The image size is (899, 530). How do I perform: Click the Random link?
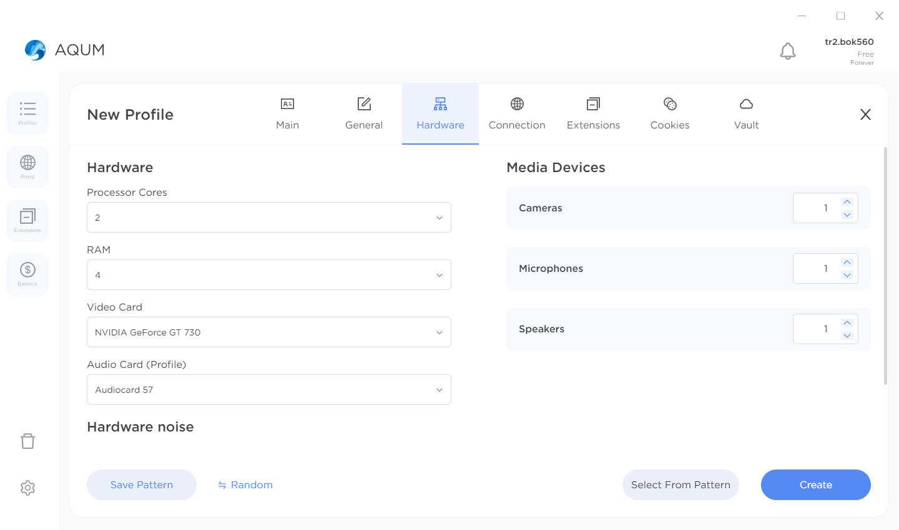pyautogui.click(x=245, y=485)
